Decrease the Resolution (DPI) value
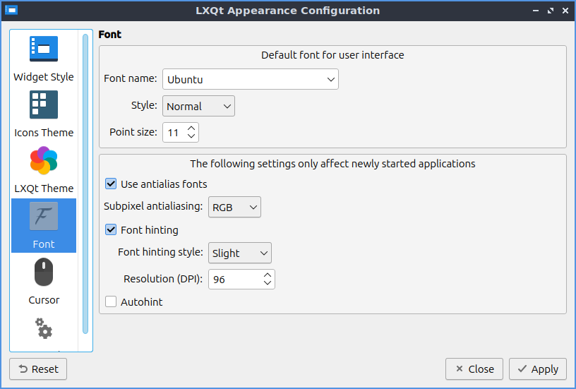 click(268, 283)
